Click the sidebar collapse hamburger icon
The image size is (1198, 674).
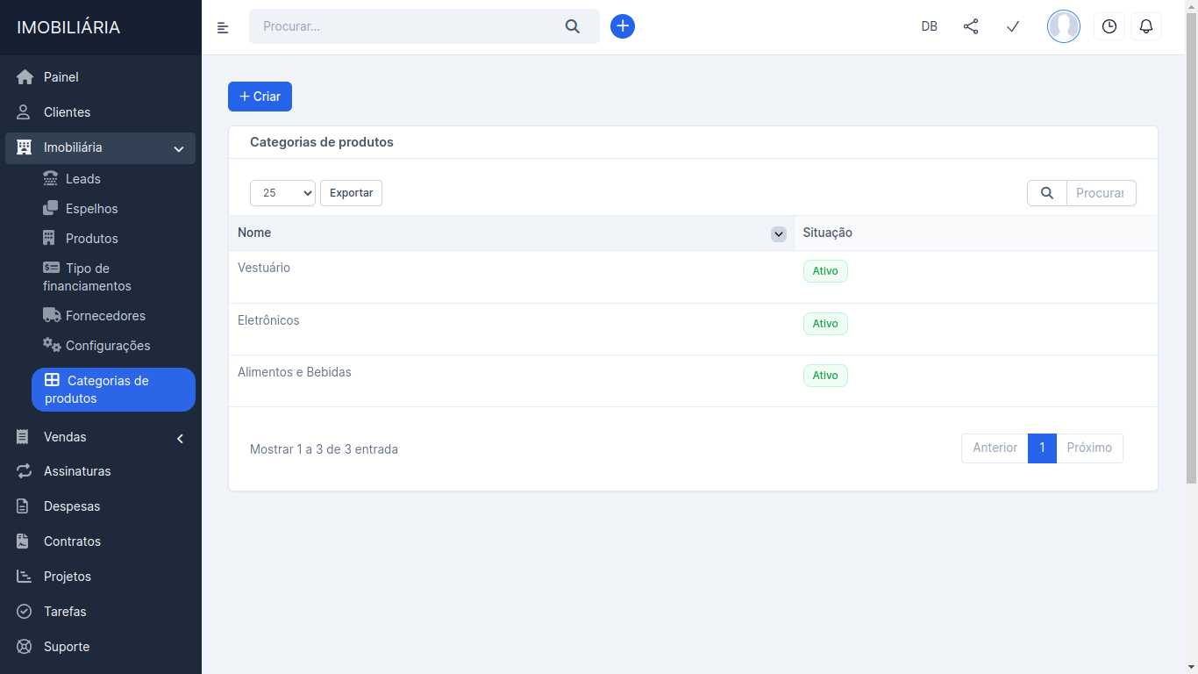[223, 27]
